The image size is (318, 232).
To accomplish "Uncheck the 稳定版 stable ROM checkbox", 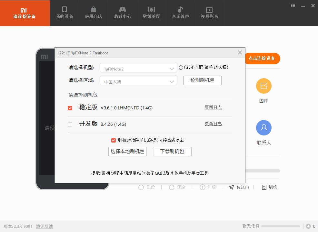I will pyautogui.click(x=70, y=108).
